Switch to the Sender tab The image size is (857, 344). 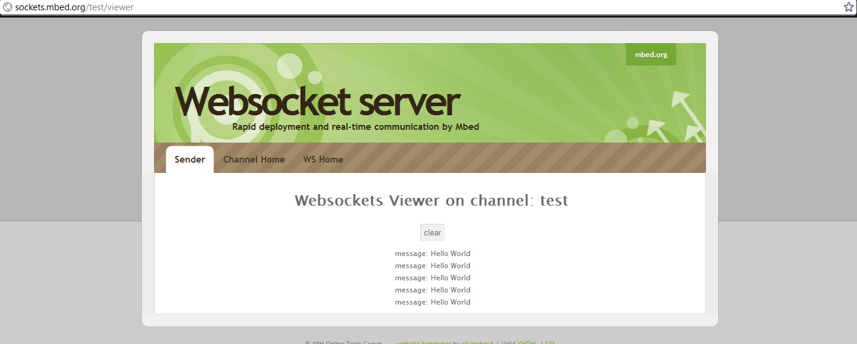pyautogui.click(x=190, y=160)
